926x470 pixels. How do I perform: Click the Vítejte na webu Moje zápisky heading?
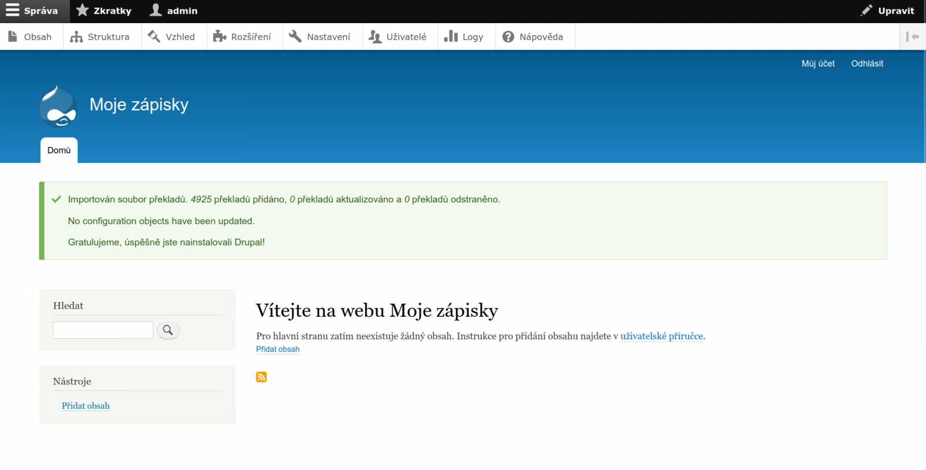tap(377, 310)
